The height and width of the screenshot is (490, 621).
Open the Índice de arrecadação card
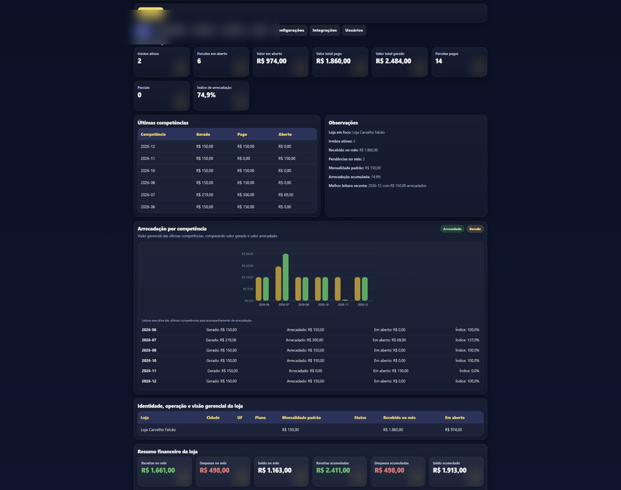click(x=221, y=96)
